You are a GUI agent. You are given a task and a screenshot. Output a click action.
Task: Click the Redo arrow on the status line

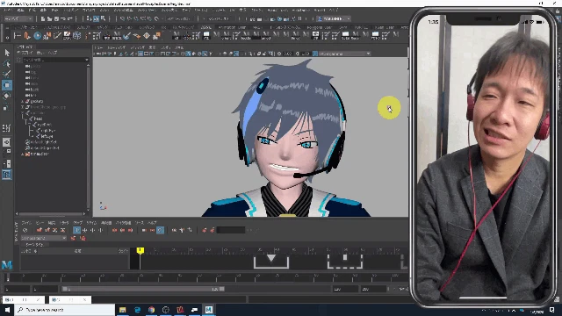click(70, 18)
